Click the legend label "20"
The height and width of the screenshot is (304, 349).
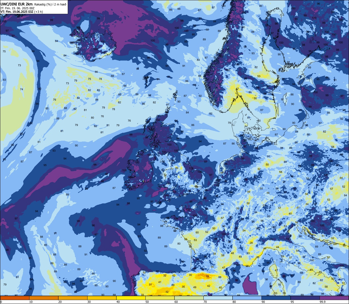click(x=60, y=302)
